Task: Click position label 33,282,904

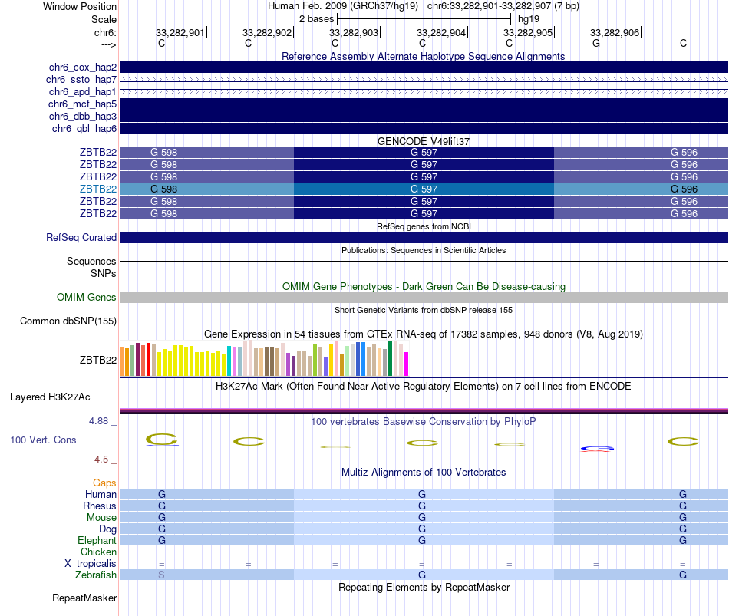Action: [x=441, y=32]
